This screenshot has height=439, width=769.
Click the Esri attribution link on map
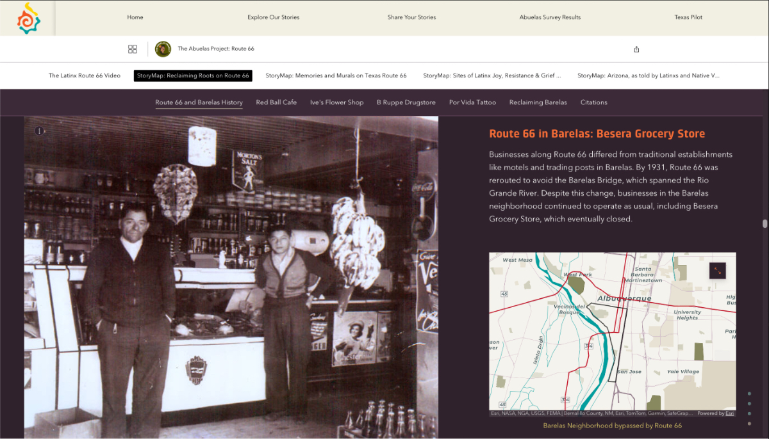pyautogui.click(x=729, y=413)
